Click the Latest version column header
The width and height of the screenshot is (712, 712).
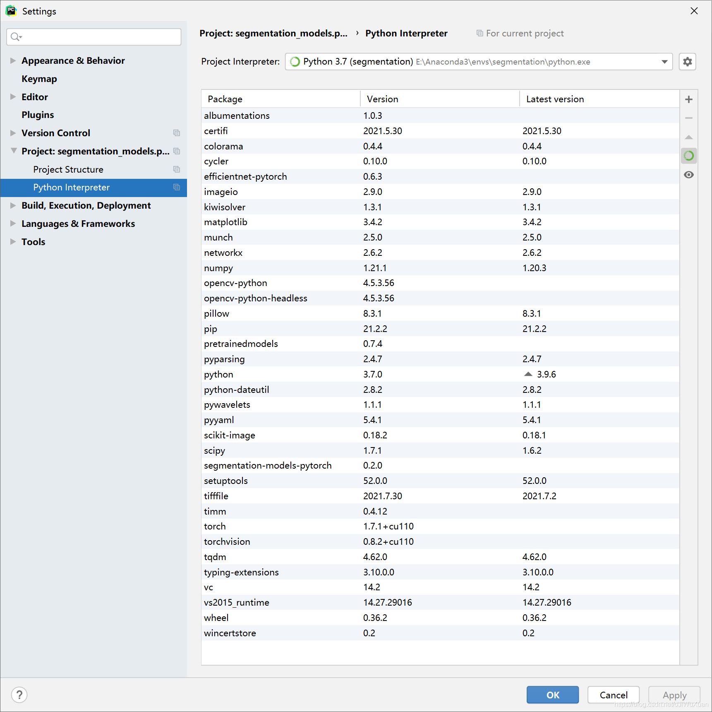[599, 99]
